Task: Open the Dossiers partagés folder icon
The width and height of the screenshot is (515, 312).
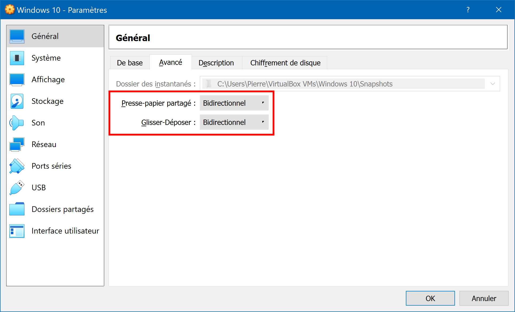Action: click(17, 209)
